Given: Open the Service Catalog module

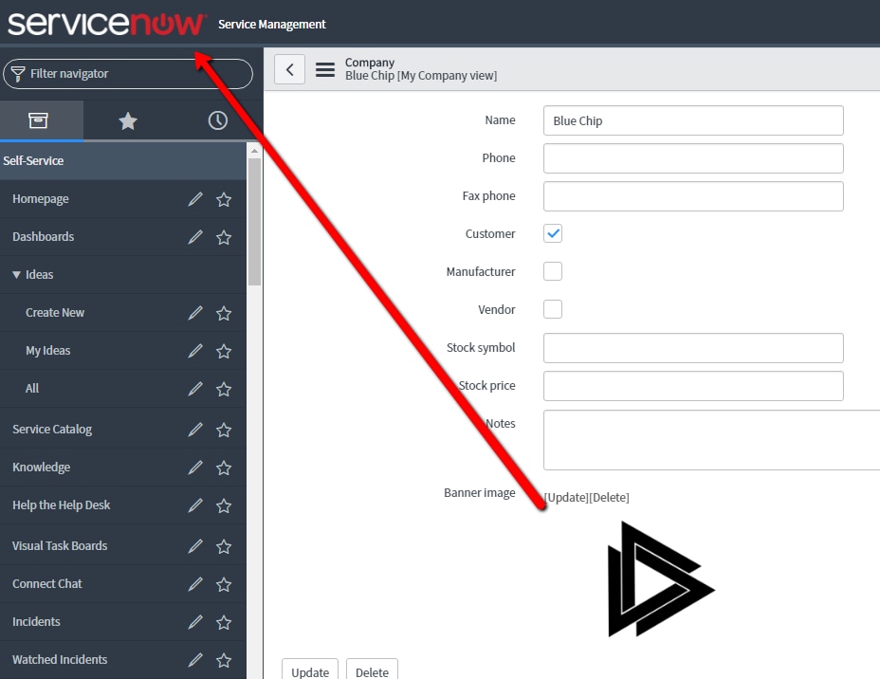Looking at the screenshot, I should [52, 430].
